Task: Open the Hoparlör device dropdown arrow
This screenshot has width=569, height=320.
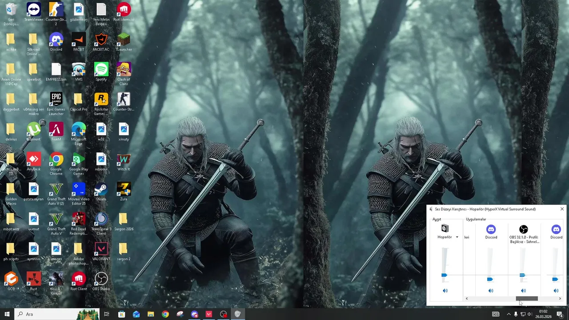Action: click(x=457, y=237)
